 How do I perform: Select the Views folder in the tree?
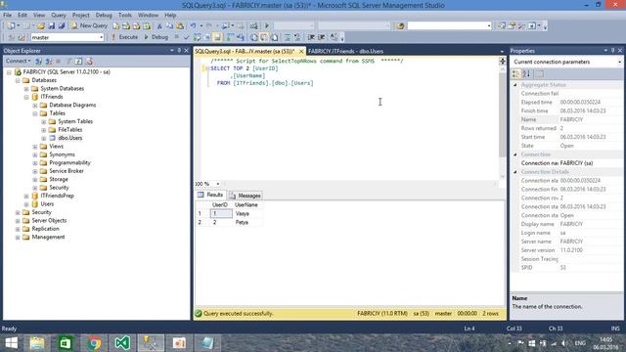click(x=57, y=146)
